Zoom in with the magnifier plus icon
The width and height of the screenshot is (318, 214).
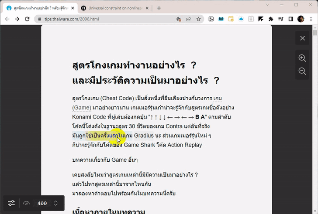pos(302,58)
